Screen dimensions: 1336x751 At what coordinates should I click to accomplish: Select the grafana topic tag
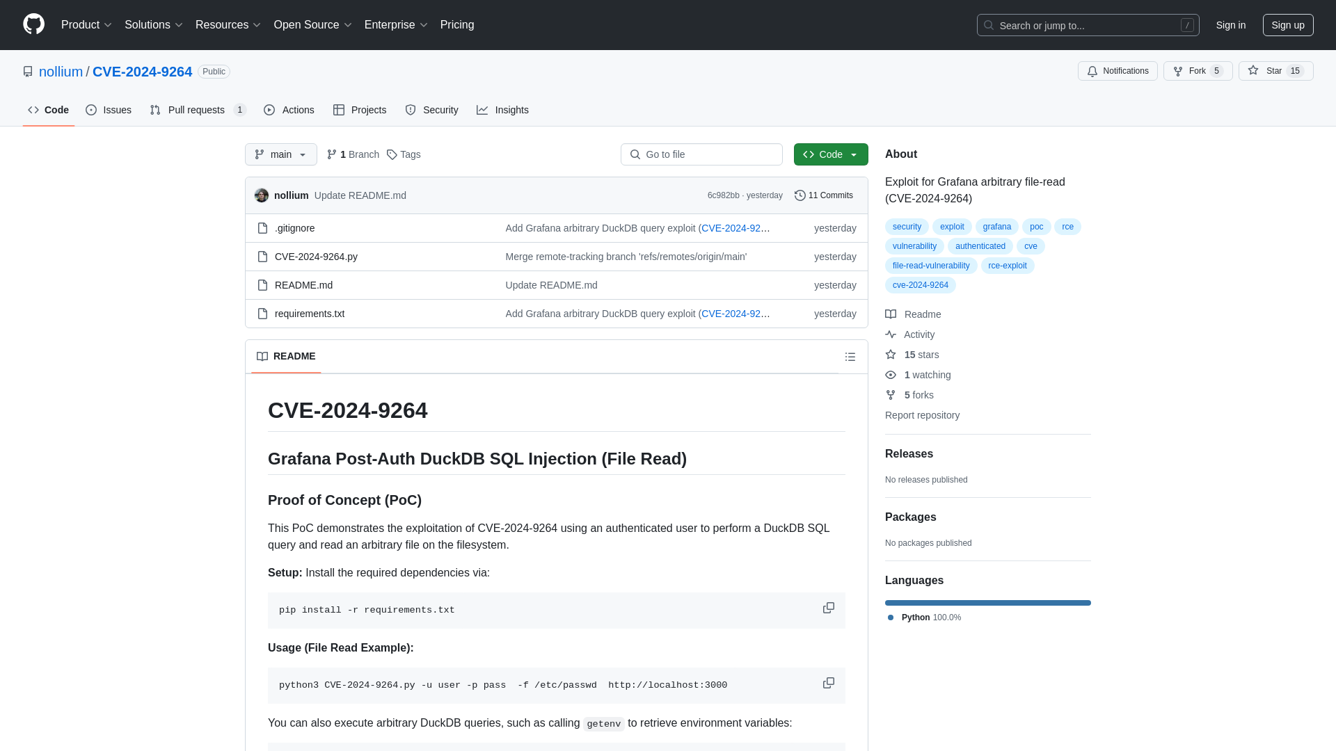point(997,227)
